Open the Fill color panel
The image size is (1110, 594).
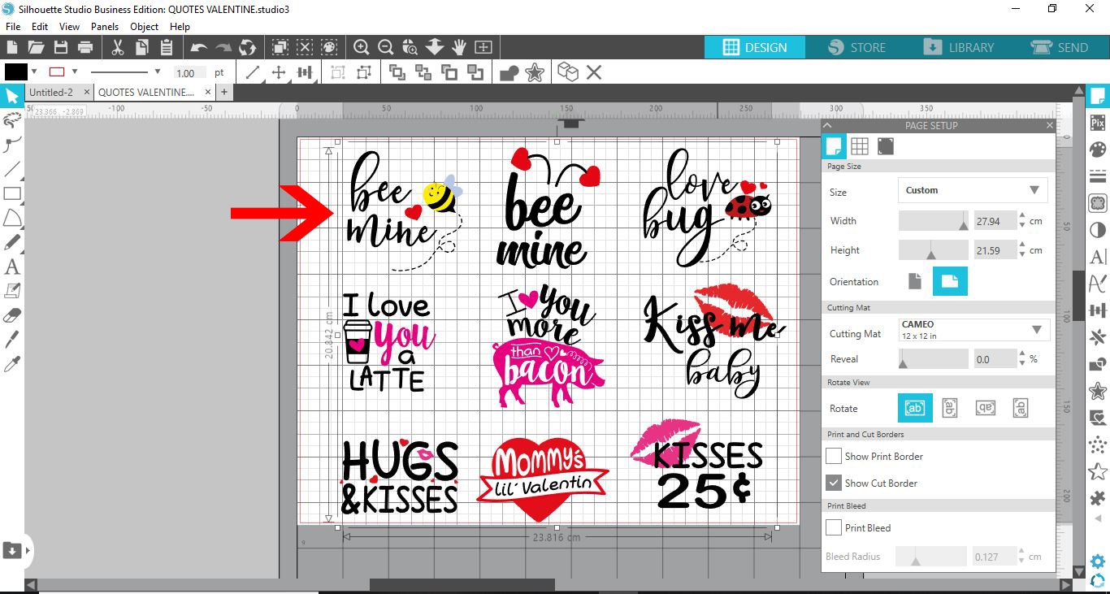coord(1097,148)
